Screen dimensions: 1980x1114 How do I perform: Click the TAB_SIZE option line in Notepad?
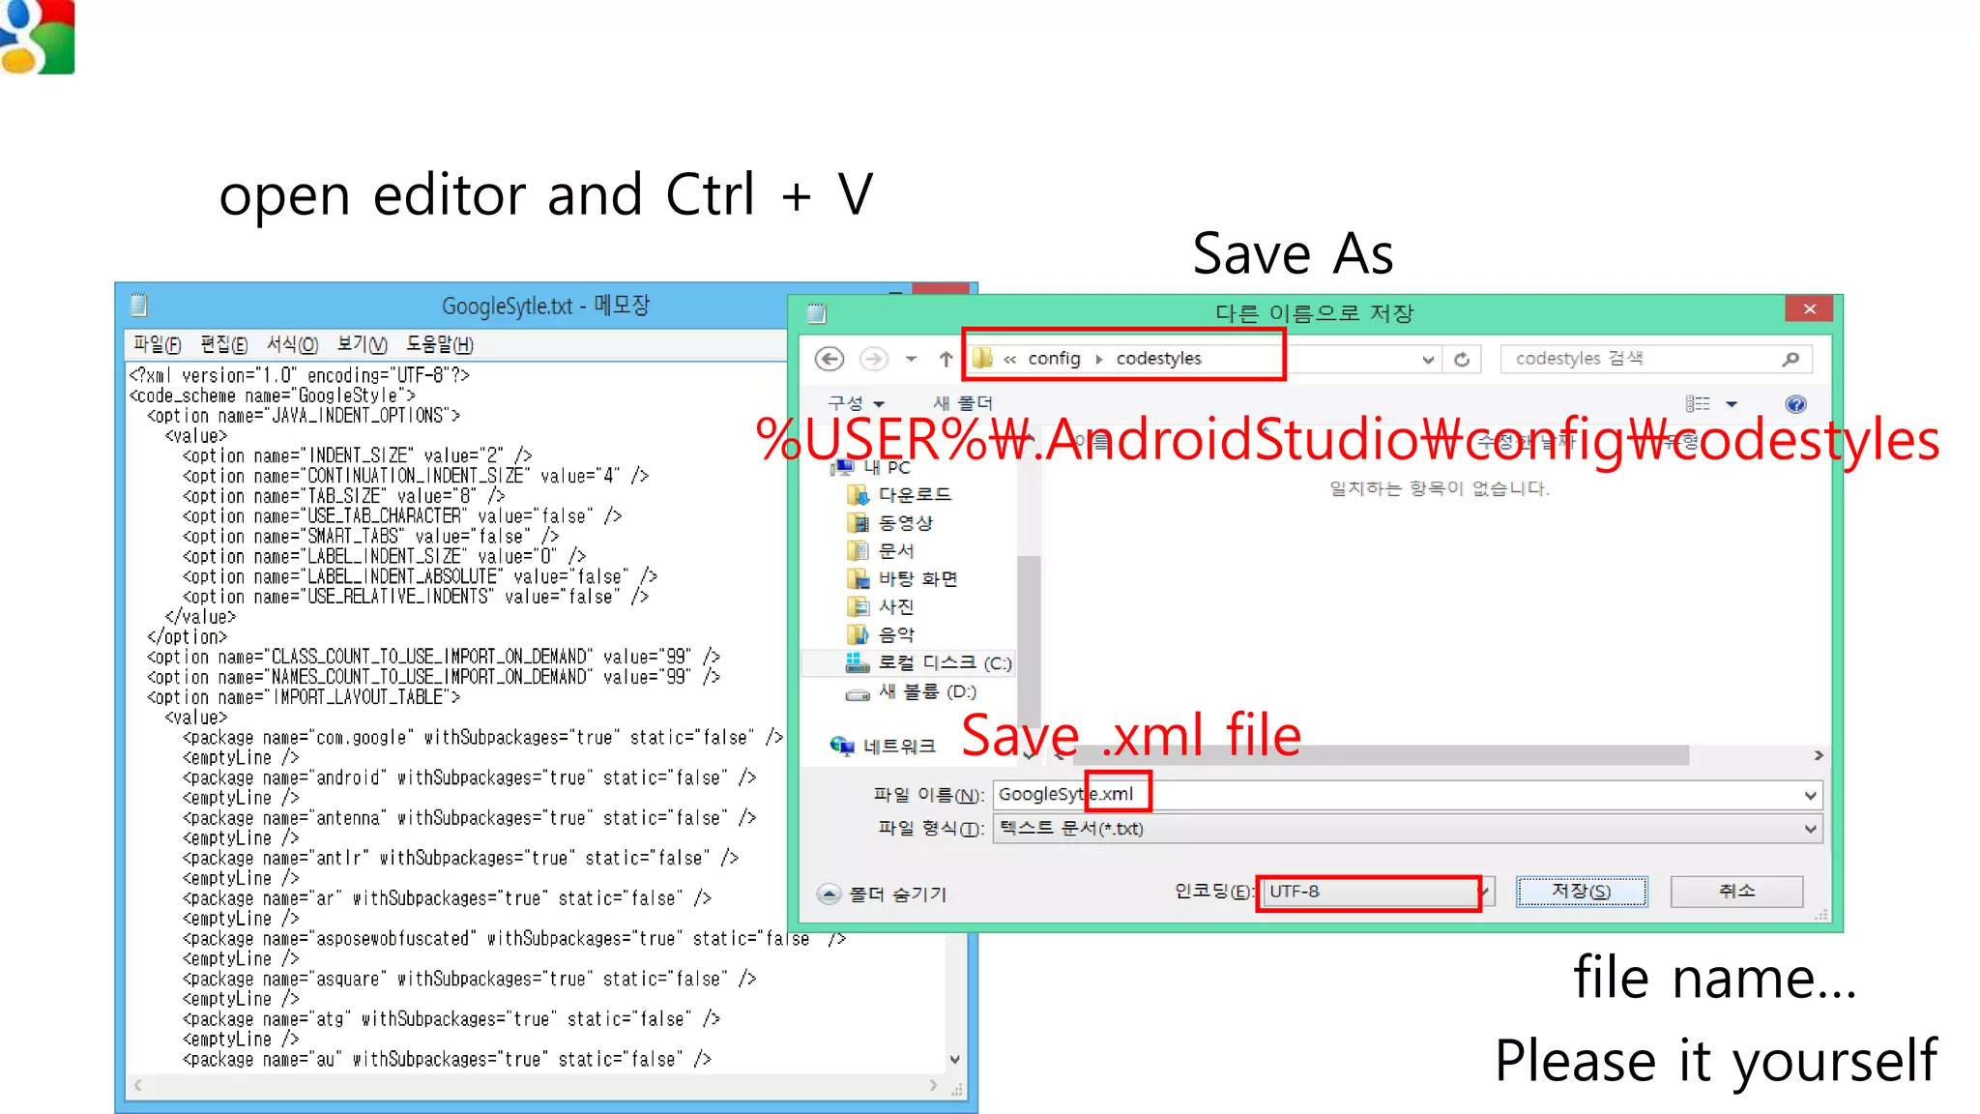pyautogui.click(x=344, y=496)
